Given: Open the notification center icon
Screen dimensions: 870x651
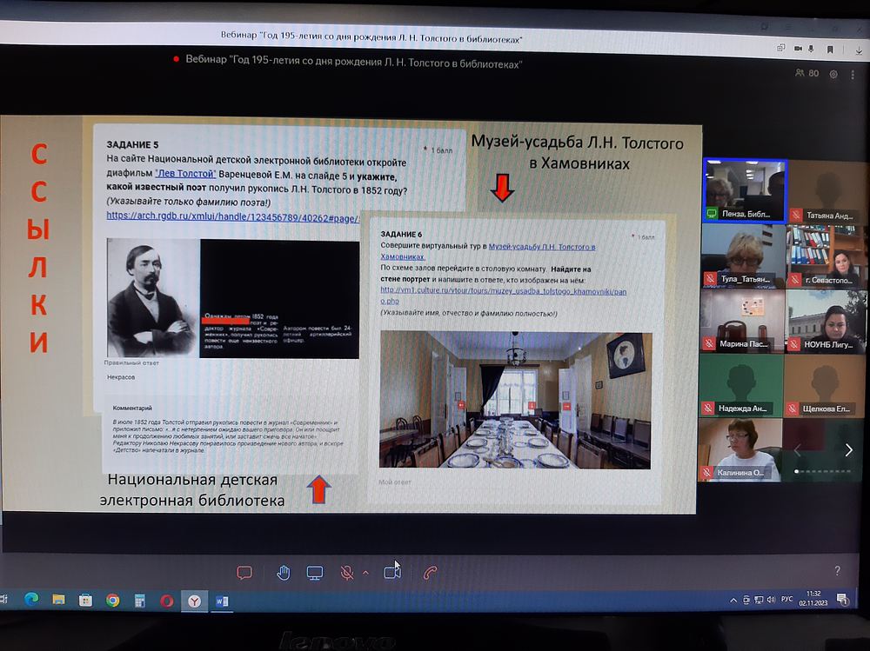Looking at the screenshot, I should pos(842,599).
